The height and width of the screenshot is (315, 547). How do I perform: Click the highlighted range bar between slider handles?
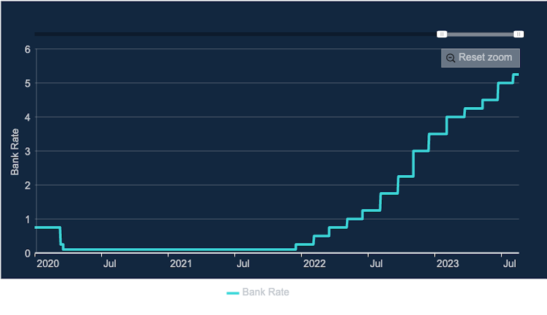click(480, 35)
